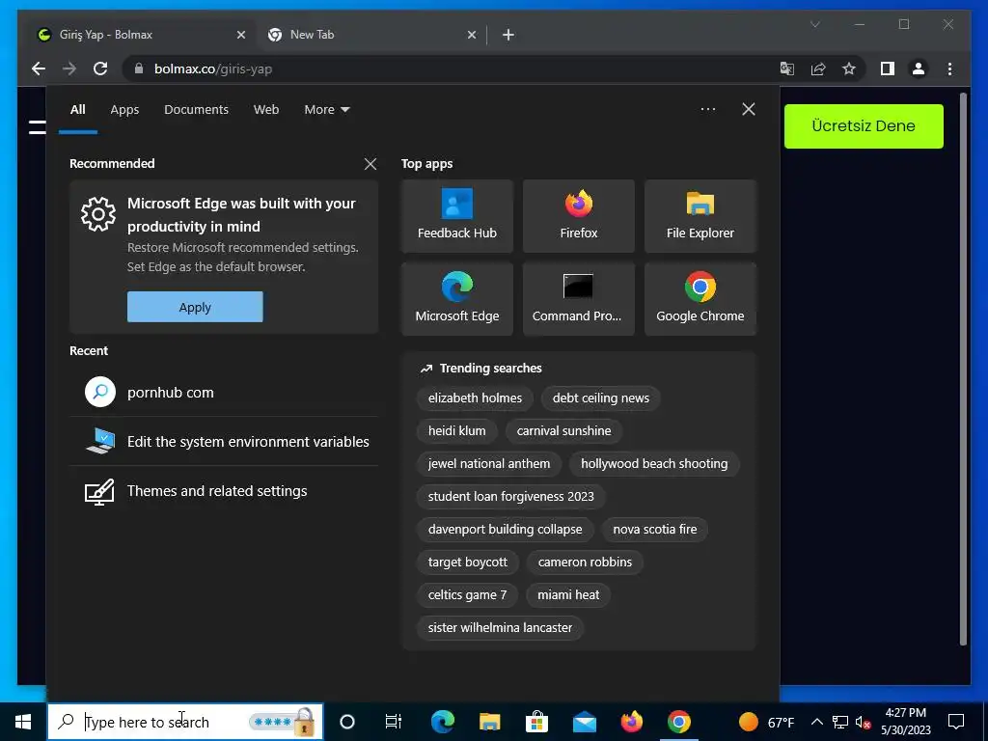Switch to the Apps search tab
988x741 pixels.
coord(124,110)
